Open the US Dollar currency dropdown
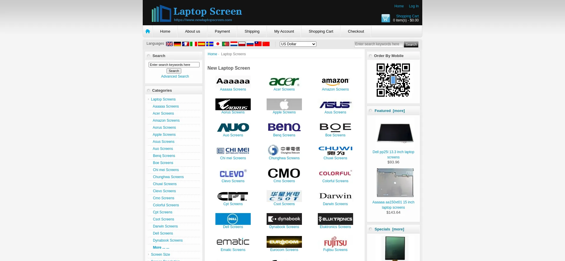This screenshot has height=261, width=565. click(298, 44)
